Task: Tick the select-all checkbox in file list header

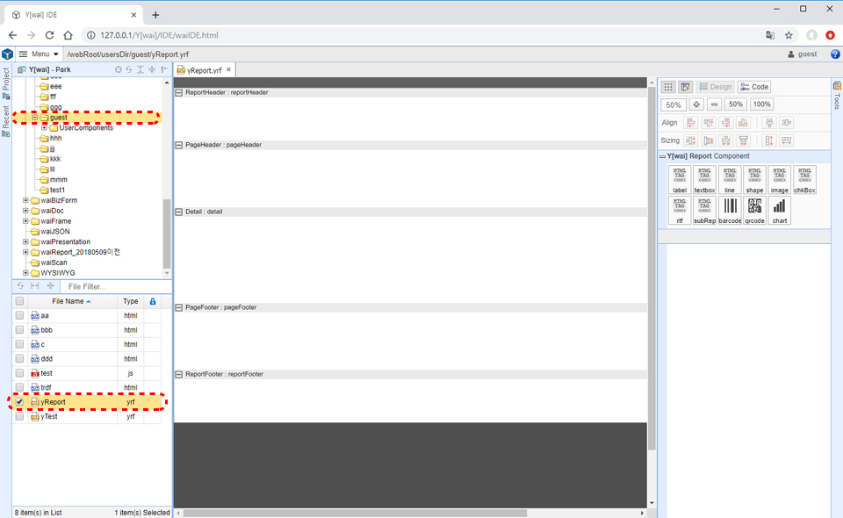Action: click(x=19, y=301)
